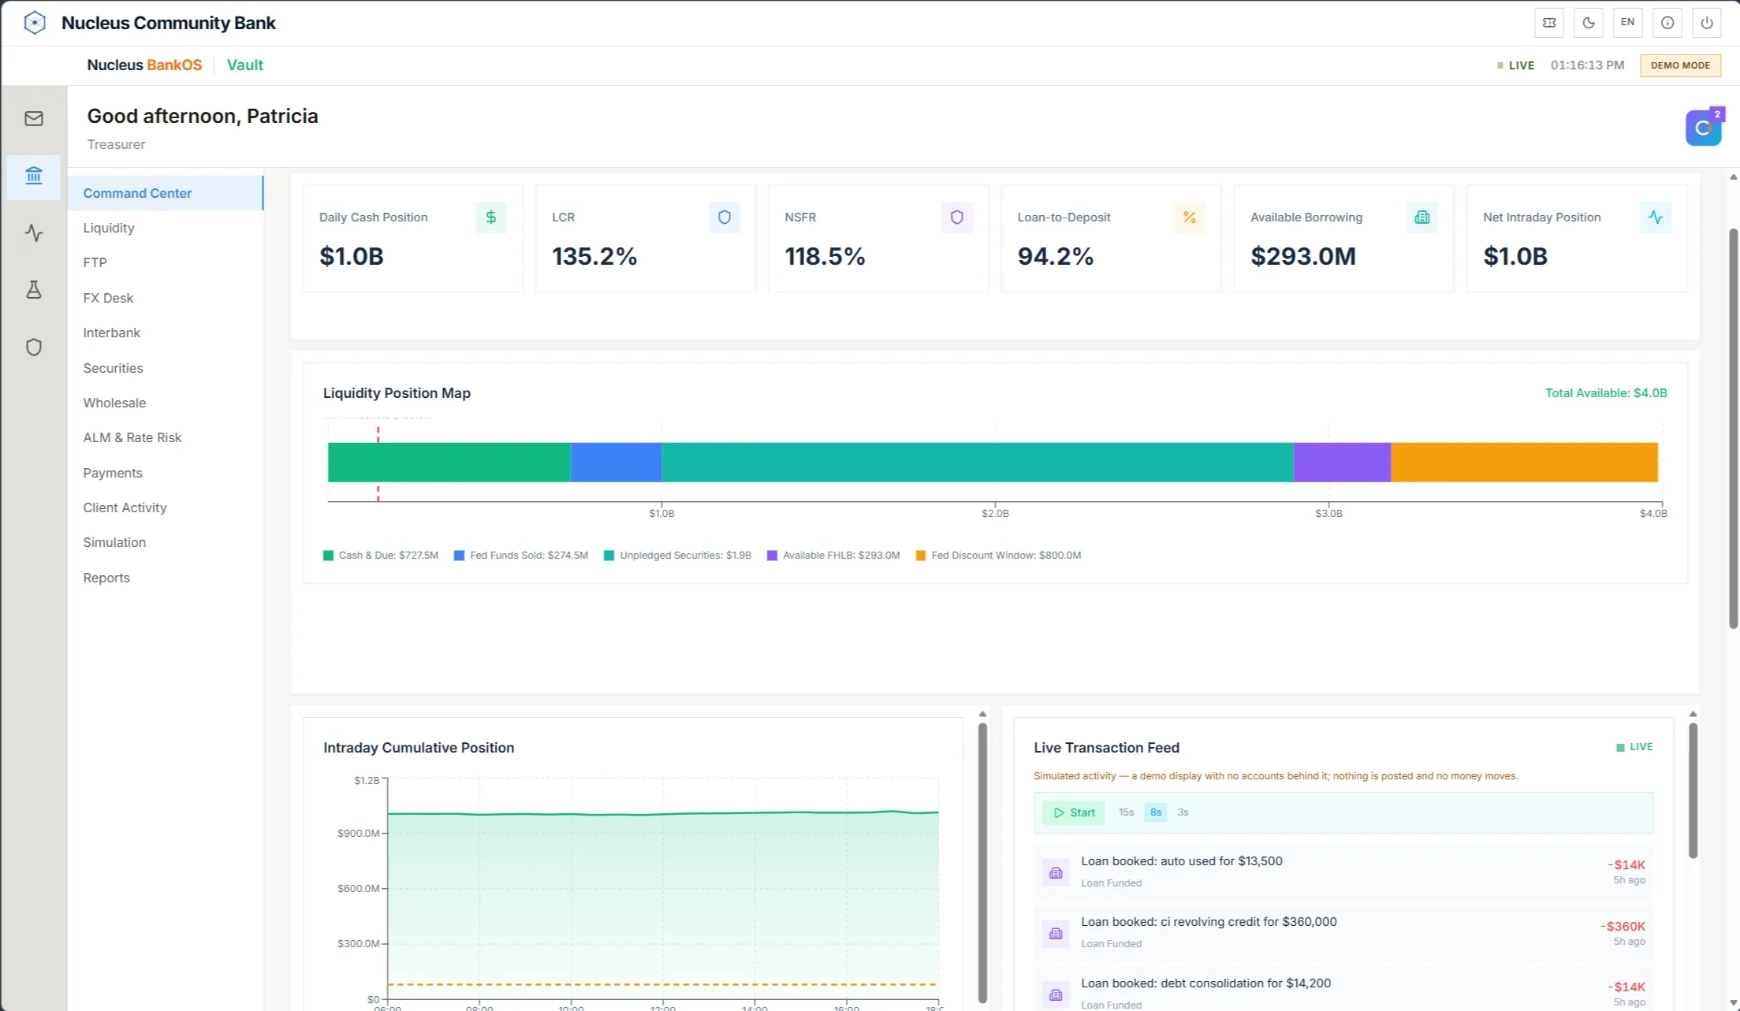This screenshot has height=1011, width=1740.
Task: Open the Securities section
Action: point(165,368)
